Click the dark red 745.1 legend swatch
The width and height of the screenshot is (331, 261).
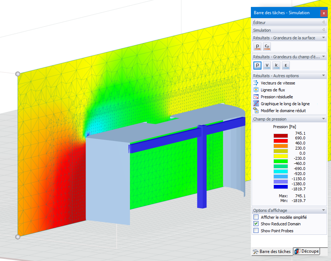click(280, 136)
